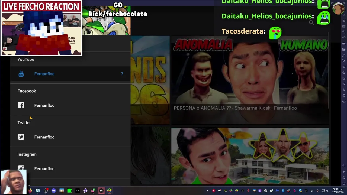This screenshot has width=347, height=195.
Task: Click the APK install icon in BlueStacks sidebar
Action: (x=344, y=49)
